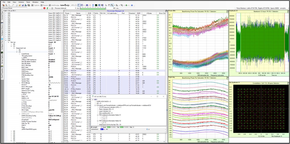Open the Edit menu

[x=9, y=2]
